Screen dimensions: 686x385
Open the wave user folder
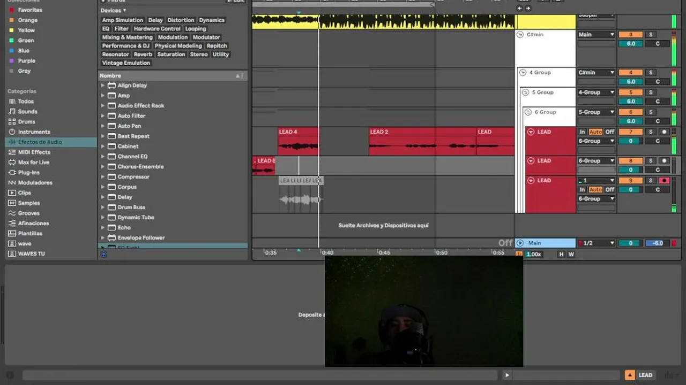[x=25, y=244]
